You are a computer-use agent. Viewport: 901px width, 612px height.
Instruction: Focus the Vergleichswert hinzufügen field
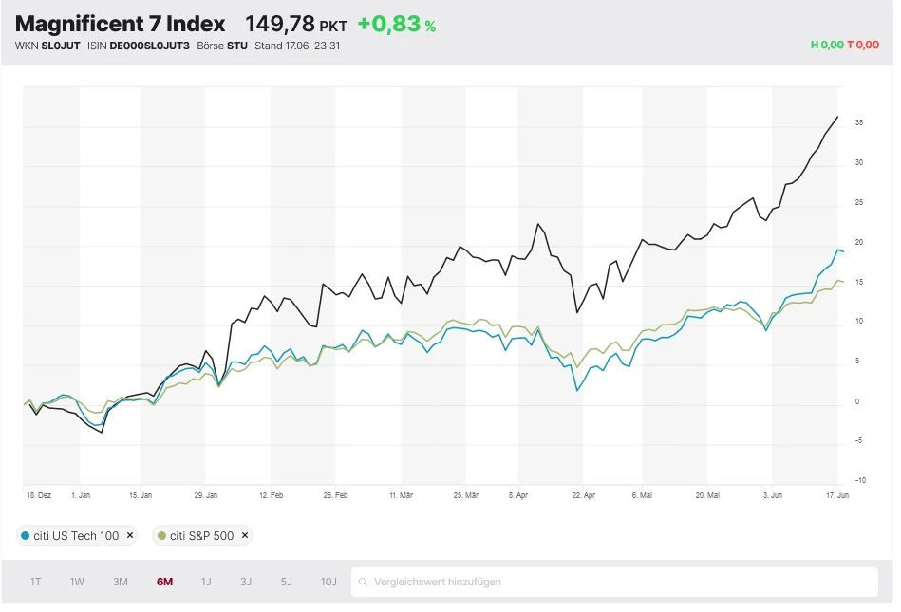617,582
